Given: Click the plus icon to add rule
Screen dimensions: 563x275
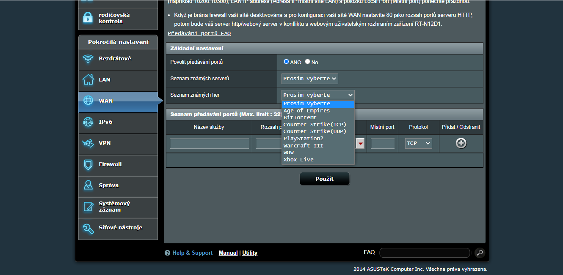Looking at the screenshot, I should point(461,143).
